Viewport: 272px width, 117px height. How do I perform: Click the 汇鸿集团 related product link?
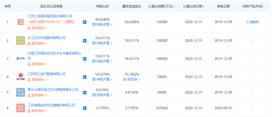(x=252, y=22)
